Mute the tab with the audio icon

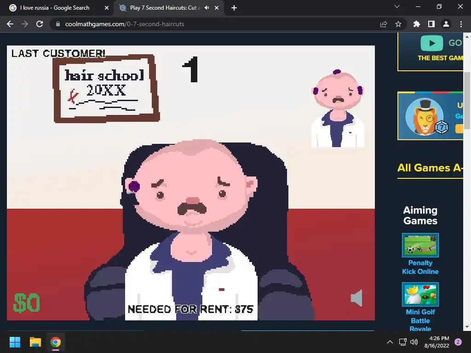[x=207, y=8]
